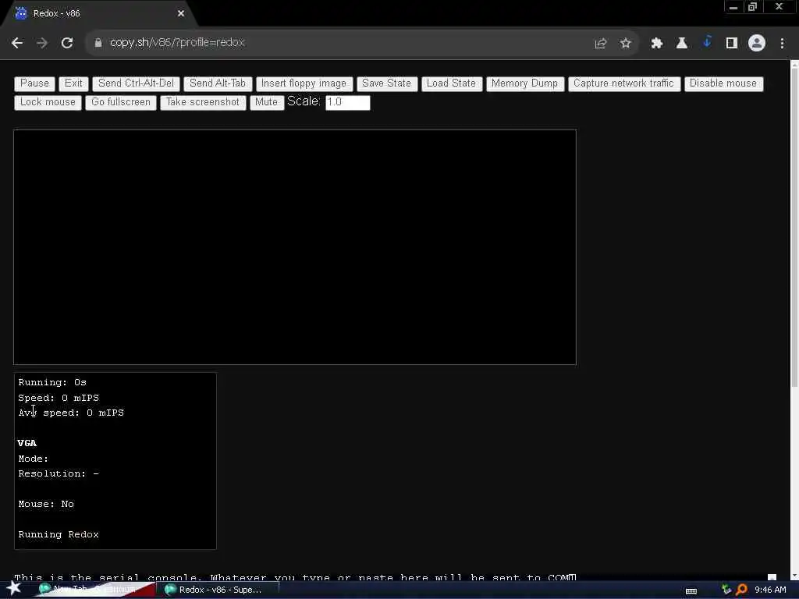Switch to Redox - v86 taskbar window

pos(219,590)
